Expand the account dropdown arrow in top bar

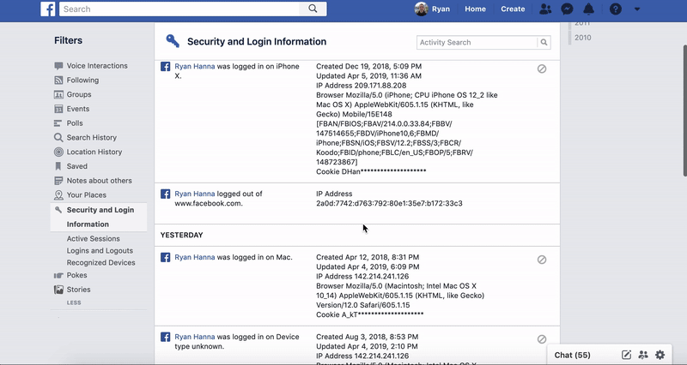click(637, 9)
